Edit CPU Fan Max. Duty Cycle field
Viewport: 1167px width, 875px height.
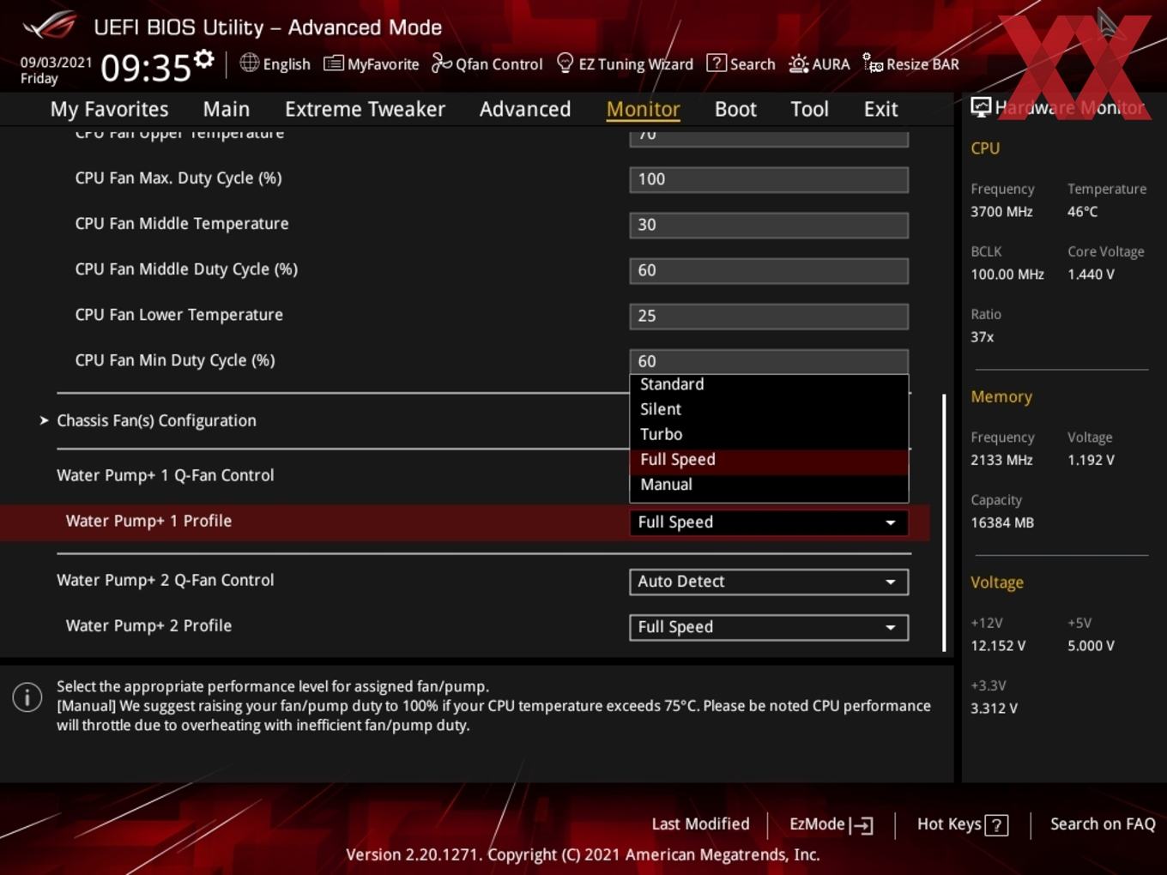click(769, 179)
